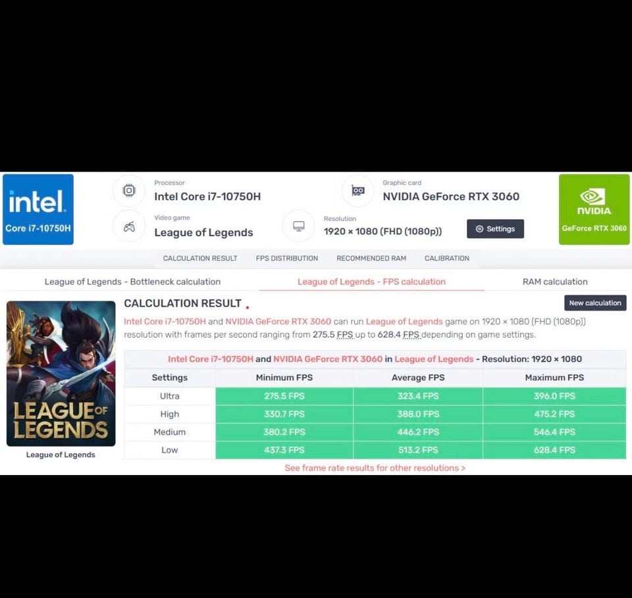This screenshot has width=632, height=598.
Task: Select graphic card name NVIDIA GeForce RTX 3060
Action: pos(451,197)
